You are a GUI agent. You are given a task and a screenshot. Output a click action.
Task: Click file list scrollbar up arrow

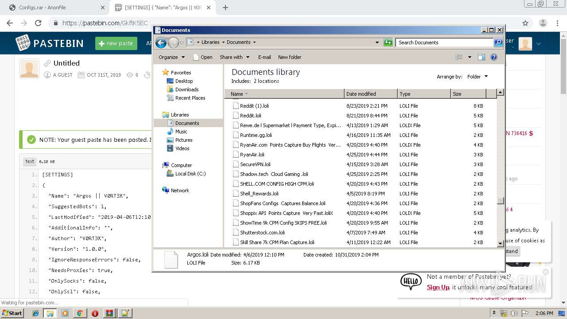[x=500, y=93]
